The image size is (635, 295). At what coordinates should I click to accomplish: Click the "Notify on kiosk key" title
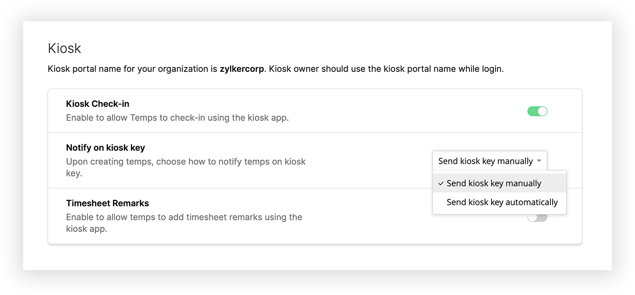coord(105,147)
